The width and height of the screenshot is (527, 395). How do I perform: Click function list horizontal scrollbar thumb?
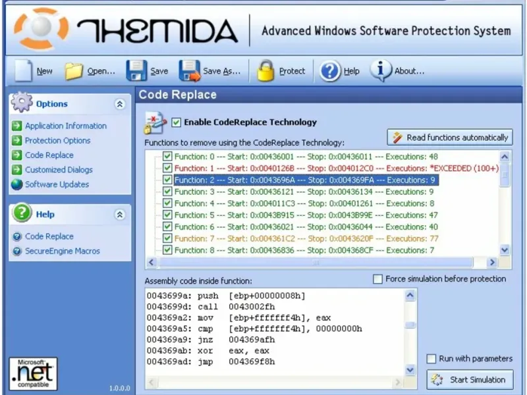coord(316,262)
